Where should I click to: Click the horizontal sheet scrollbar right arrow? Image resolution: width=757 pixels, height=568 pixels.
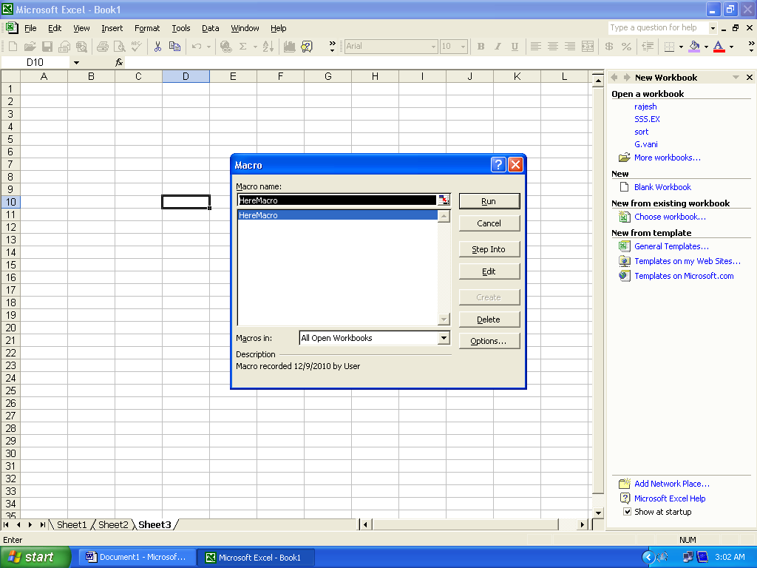(583, 524)
